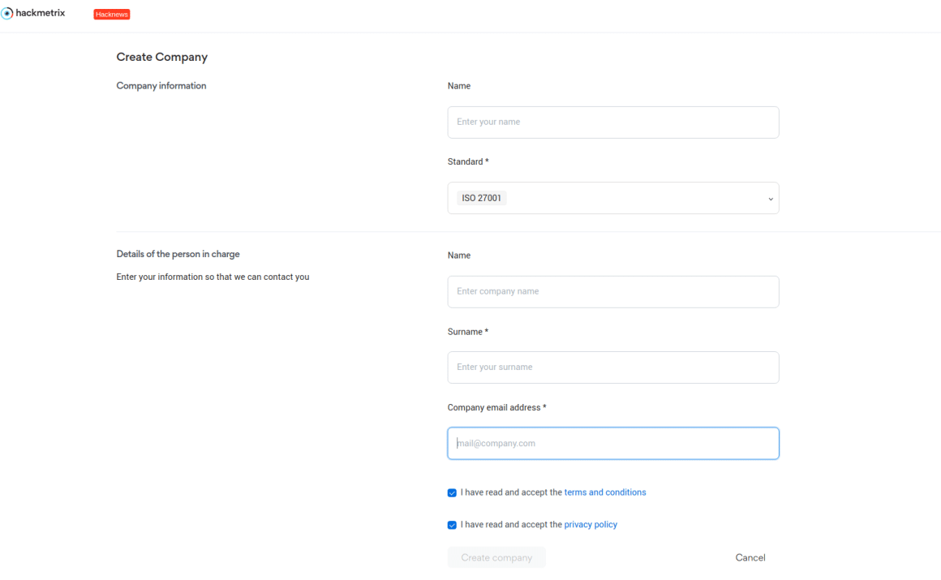The width and height of the screenshot is (941, 580).
Task: Select the Enter company name field
Action: [x=612, y=291]
